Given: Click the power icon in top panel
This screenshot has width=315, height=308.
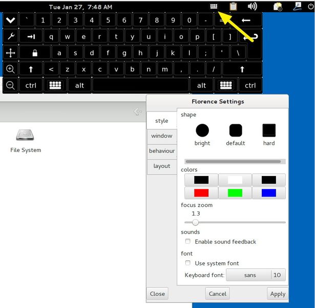Looking at the screenshot, I should coord(310,7).
